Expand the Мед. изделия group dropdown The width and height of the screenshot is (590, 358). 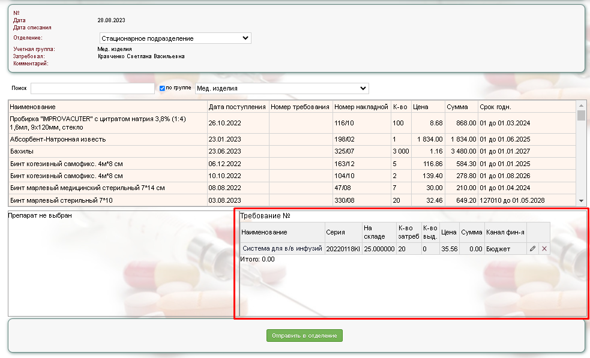[x=282, y=88]
